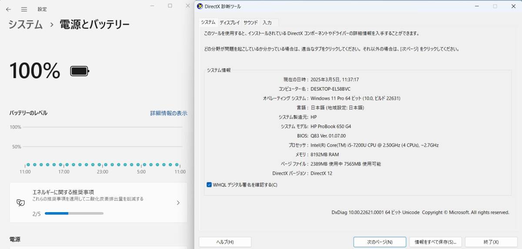The height and width of the screenshot is (249, 522).
Task: Click the ヘルプ(H) button
Action: (x=225, y=242)
